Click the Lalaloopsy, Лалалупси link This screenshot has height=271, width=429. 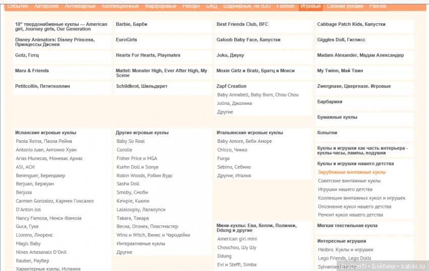141,209
